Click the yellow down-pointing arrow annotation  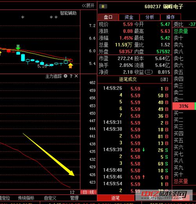[x=49, y=154]
